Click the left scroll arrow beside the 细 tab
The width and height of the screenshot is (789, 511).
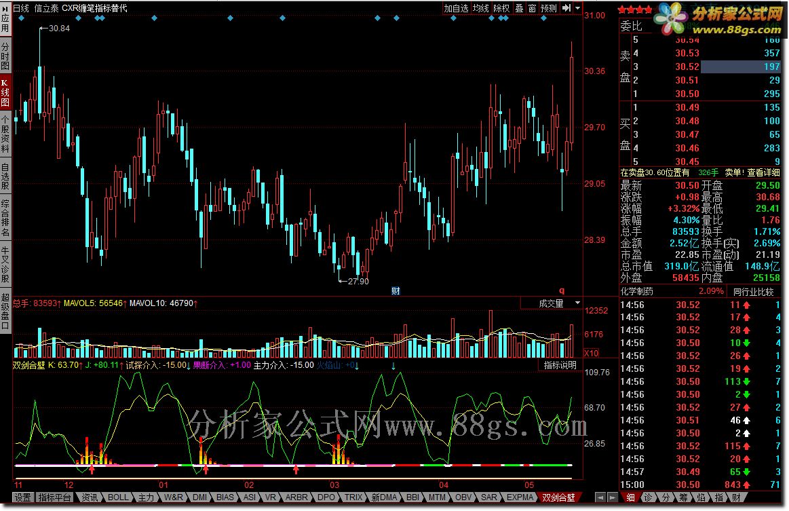600,497
